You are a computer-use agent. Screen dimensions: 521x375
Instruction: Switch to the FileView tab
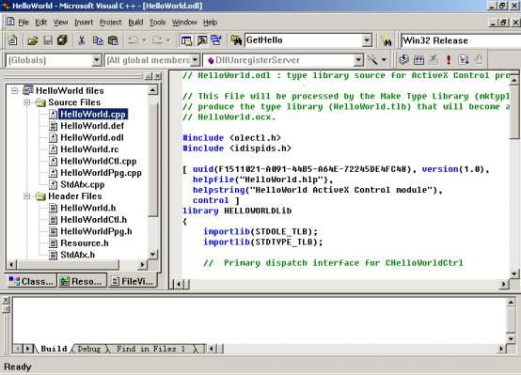point(133,281)
